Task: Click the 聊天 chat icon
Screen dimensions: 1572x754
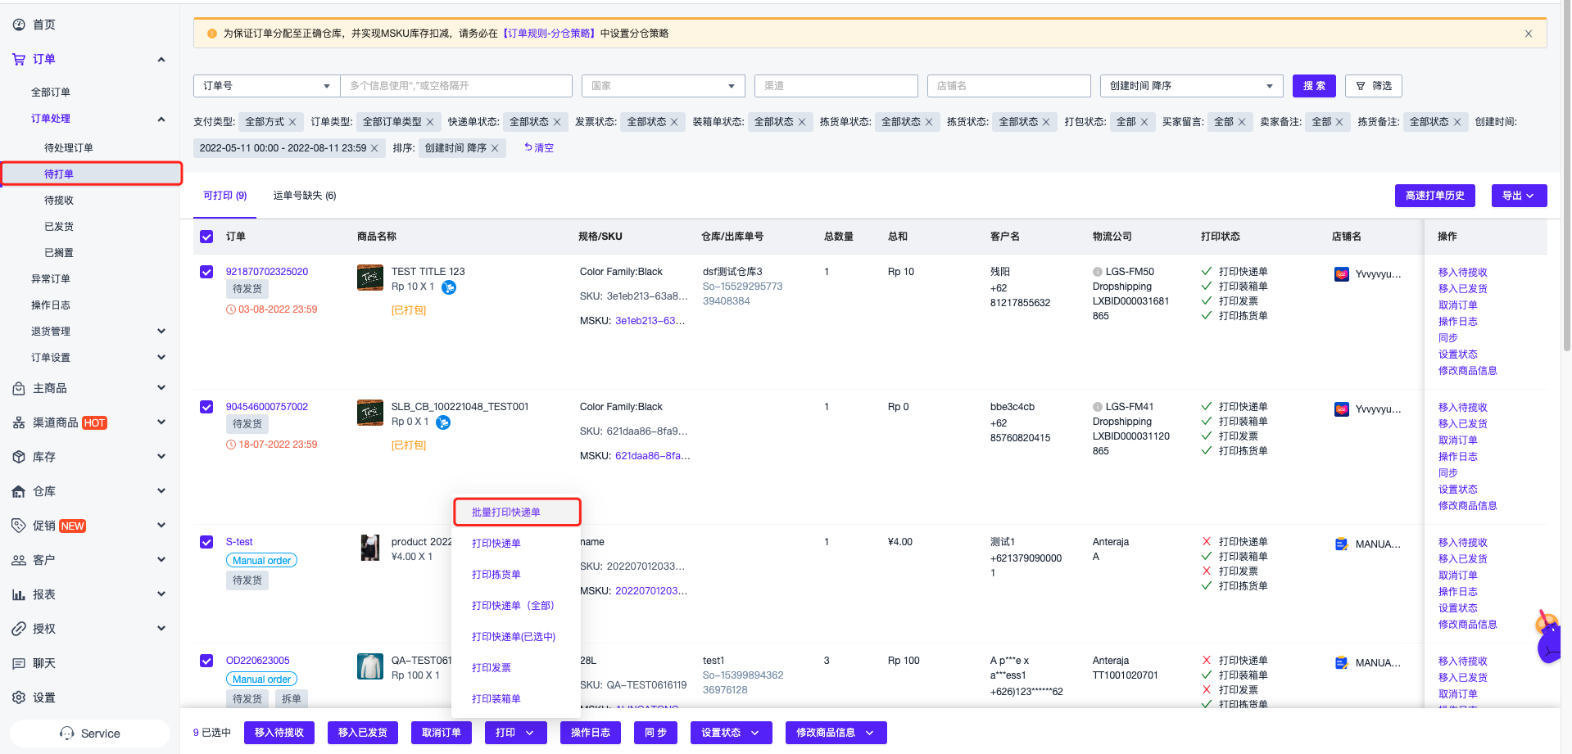Action: [19, 663]
